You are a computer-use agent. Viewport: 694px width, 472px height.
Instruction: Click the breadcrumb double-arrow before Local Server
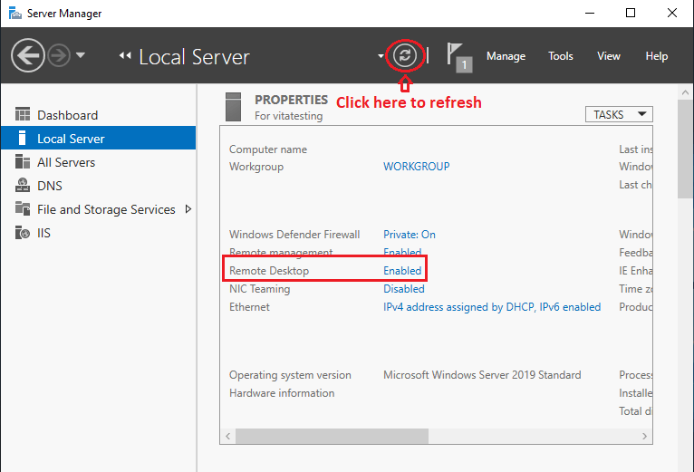125,55
